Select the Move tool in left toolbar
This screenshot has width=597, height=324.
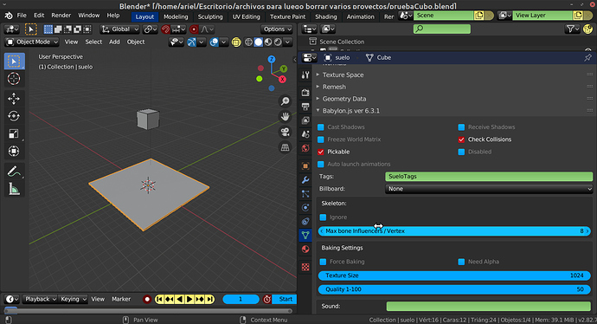click(x=14, y=99)
